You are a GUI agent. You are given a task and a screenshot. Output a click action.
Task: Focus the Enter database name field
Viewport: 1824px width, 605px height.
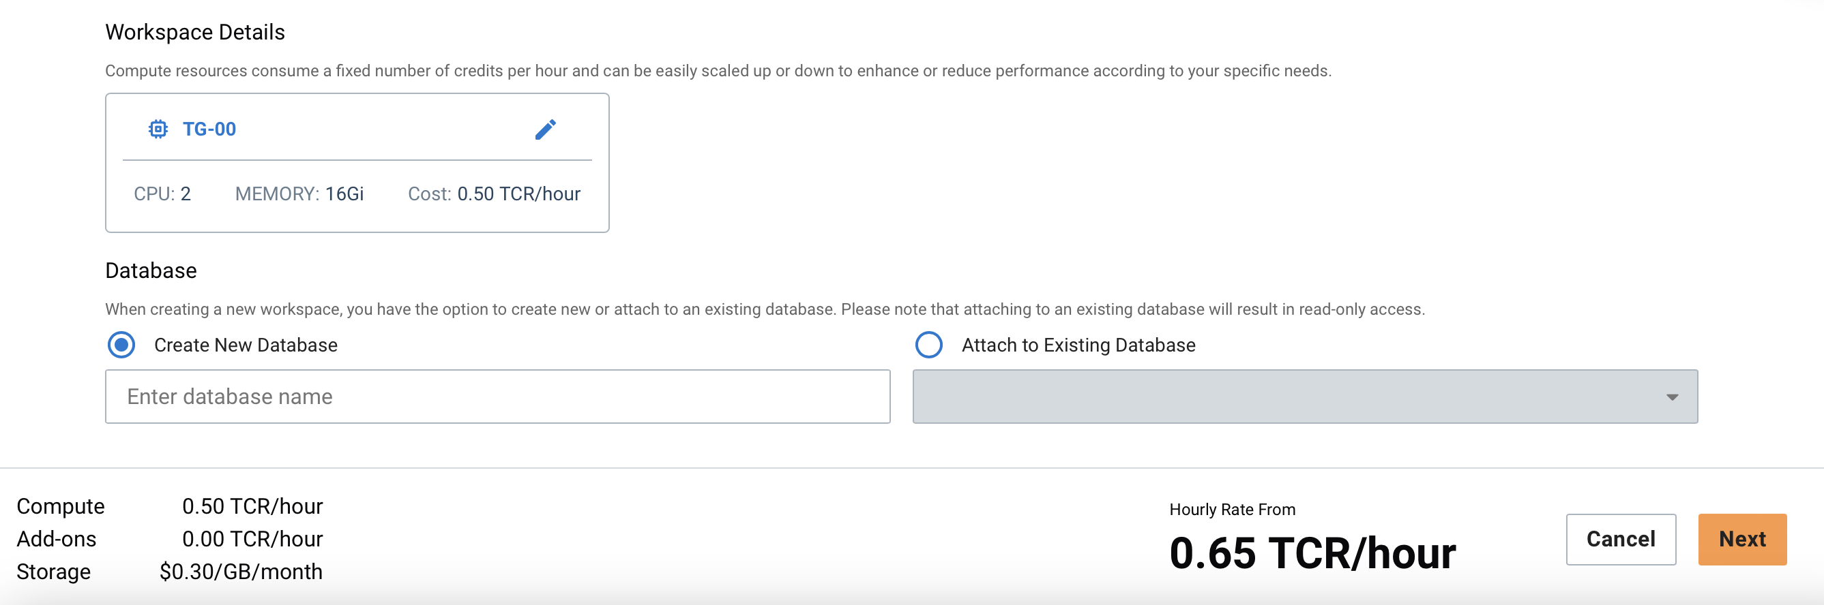(497, 397)
